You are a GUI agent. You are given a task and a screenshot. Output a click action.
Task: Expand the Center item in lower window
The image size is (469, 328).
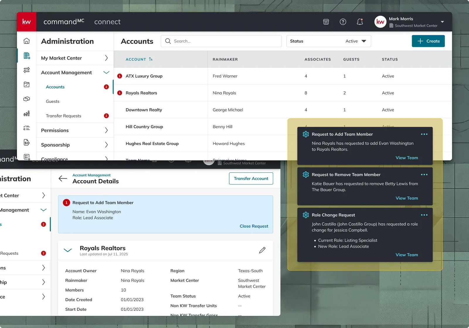click(43, 195)
